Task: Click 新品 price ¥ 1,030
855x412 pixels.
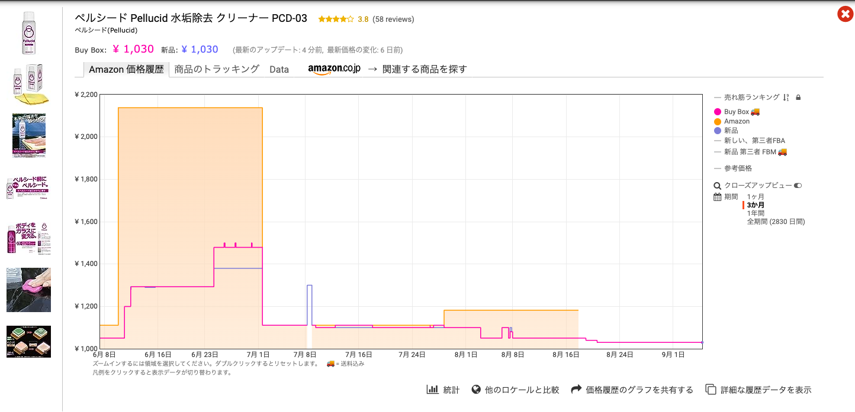Action: coord(200,50)
